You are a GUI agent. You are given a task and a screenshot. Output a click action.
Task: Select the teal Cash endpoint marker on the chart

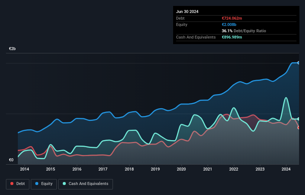299,119
